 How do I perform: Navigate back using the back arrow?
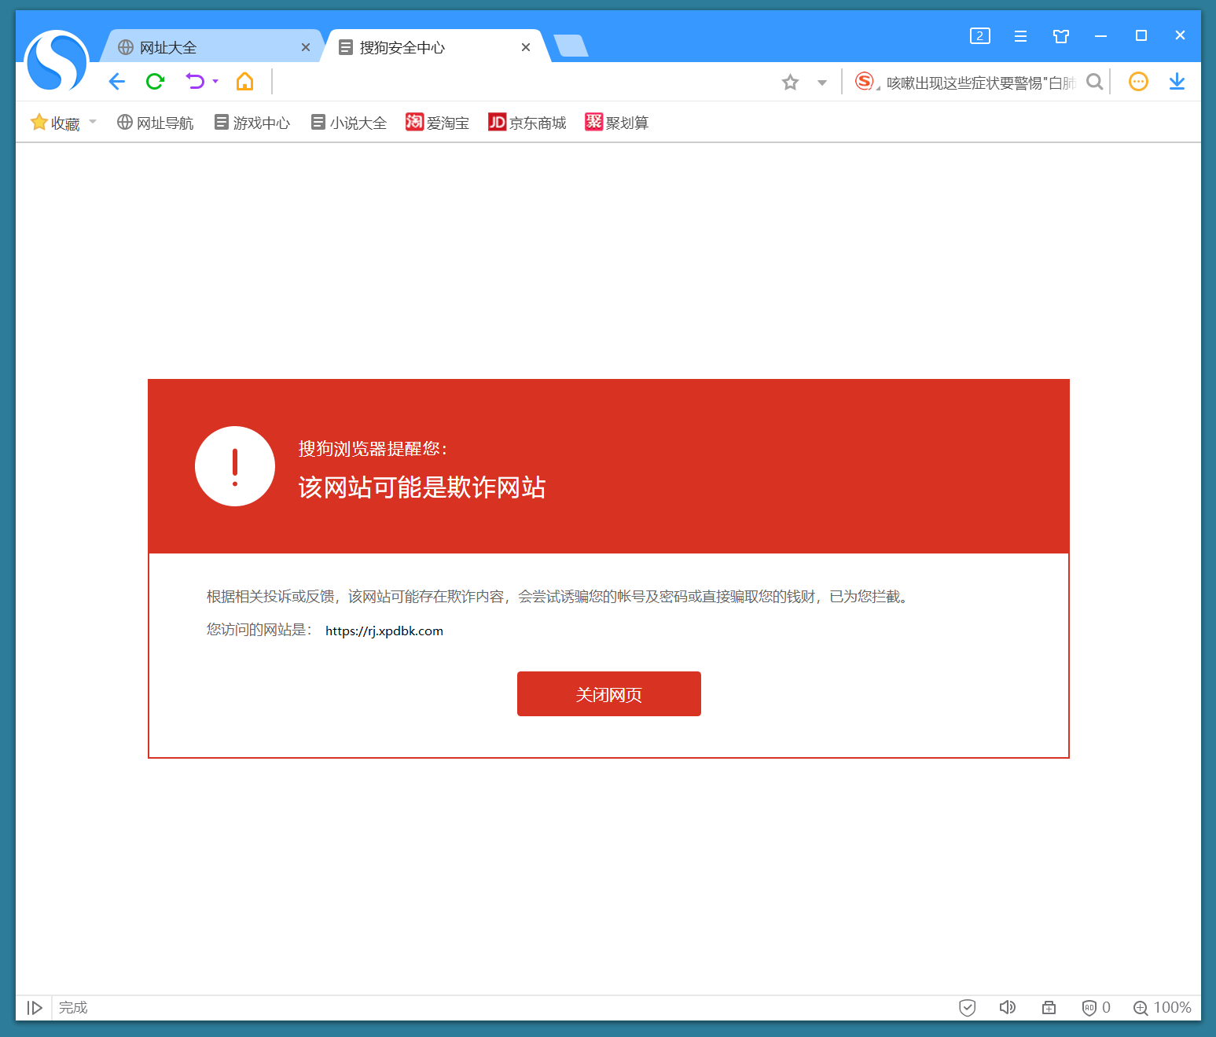(116, 81)
